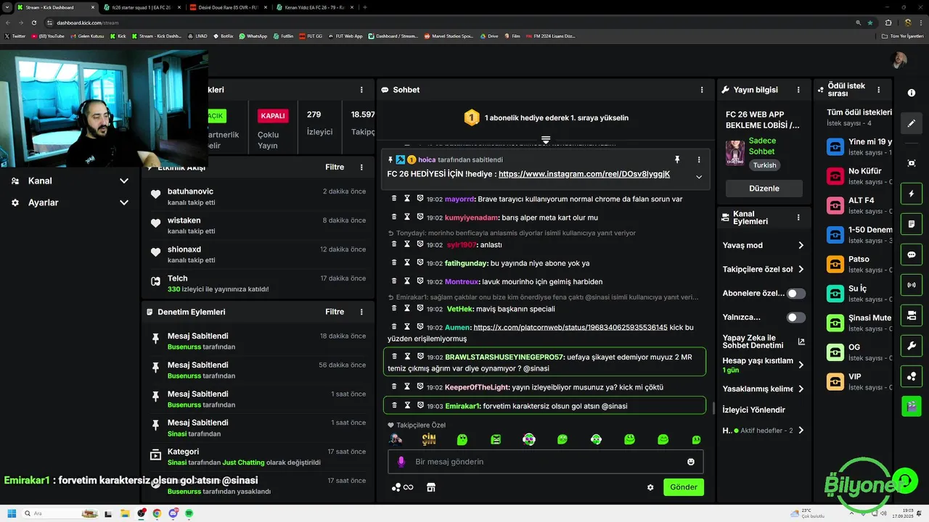The height and width of the screenshot is (522, 929).
Task: Expand the Aktif hedefler row arrow
Action: point(801,430)
